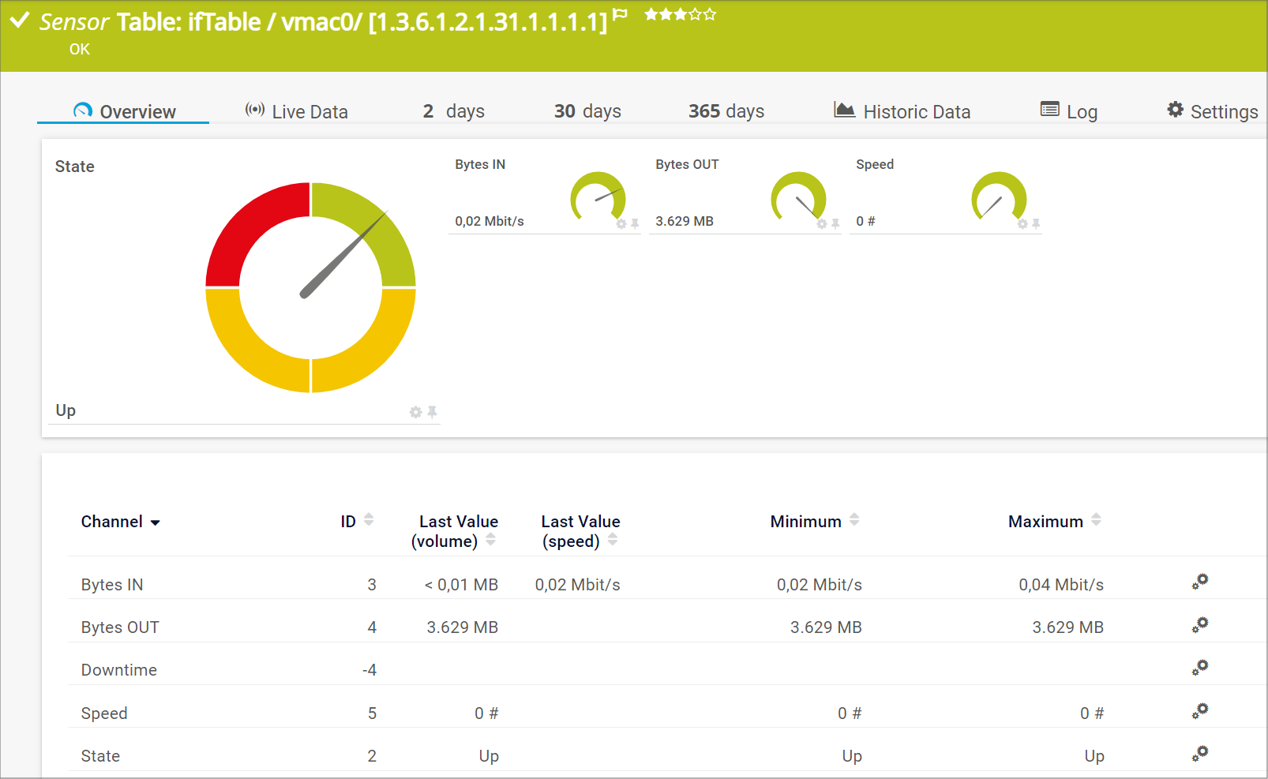Open Bytes OUT gauge settings gear
The height and width of the screenshot is (779, 1268).
point(822,224)
